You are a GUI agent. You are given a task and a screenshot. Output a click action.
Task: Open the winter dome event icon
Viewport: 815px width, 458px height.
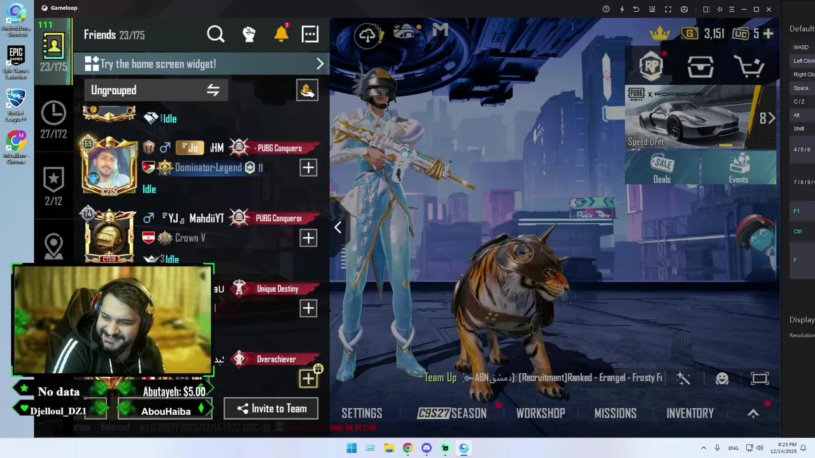[x=406, y=31]
